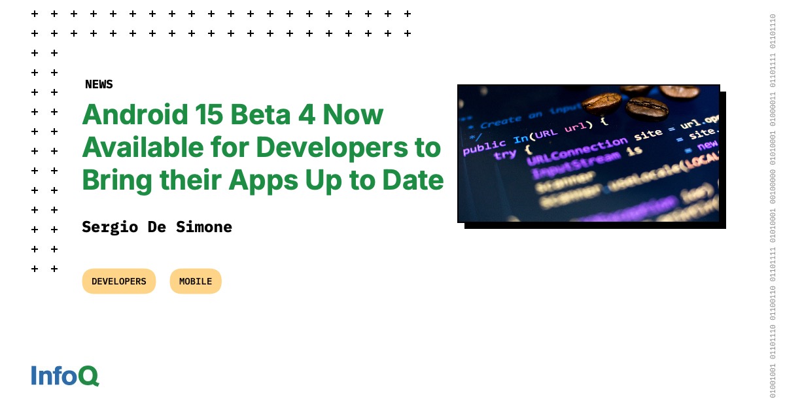
Task: Select the DEVELOPERS topic tag
Action: 119,281
